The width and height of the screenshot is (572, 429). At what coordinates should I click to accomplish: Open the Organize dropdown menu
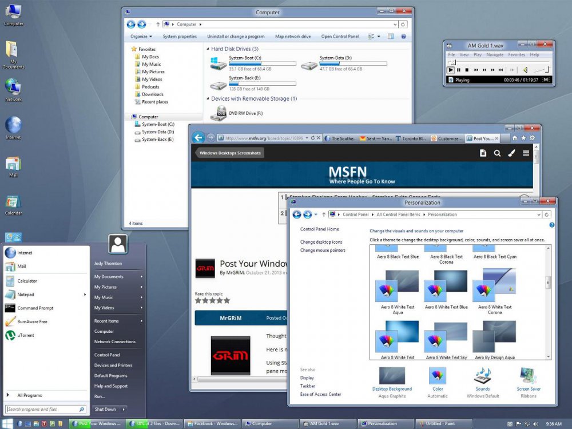click(140, 36)
